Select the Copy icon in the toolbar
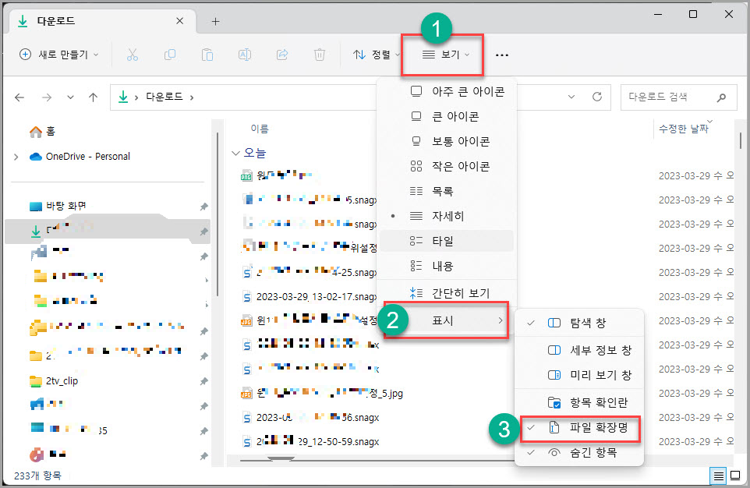 click(170, 55)
